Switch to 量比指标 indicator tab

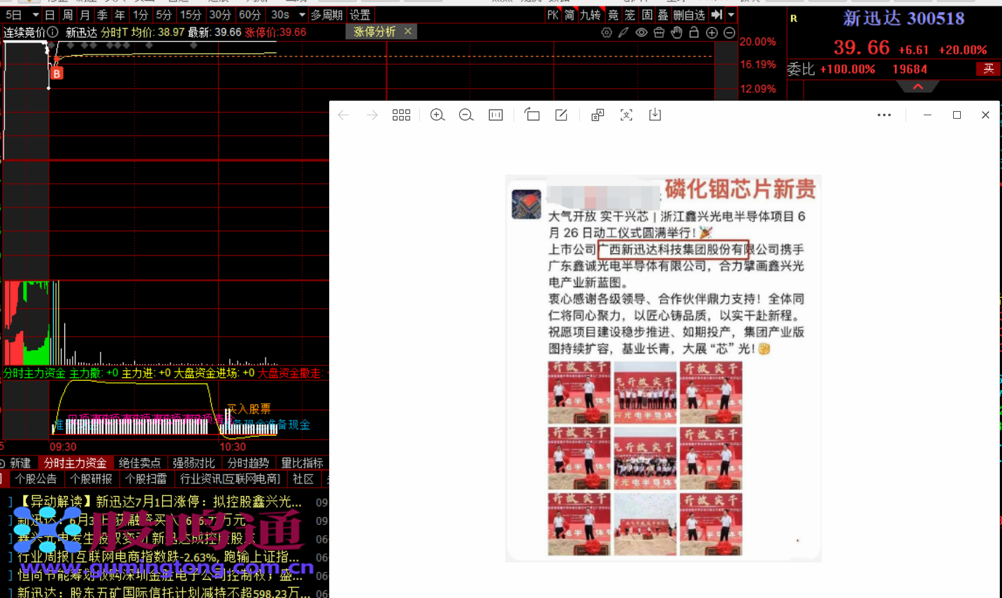tap(302, 462)
